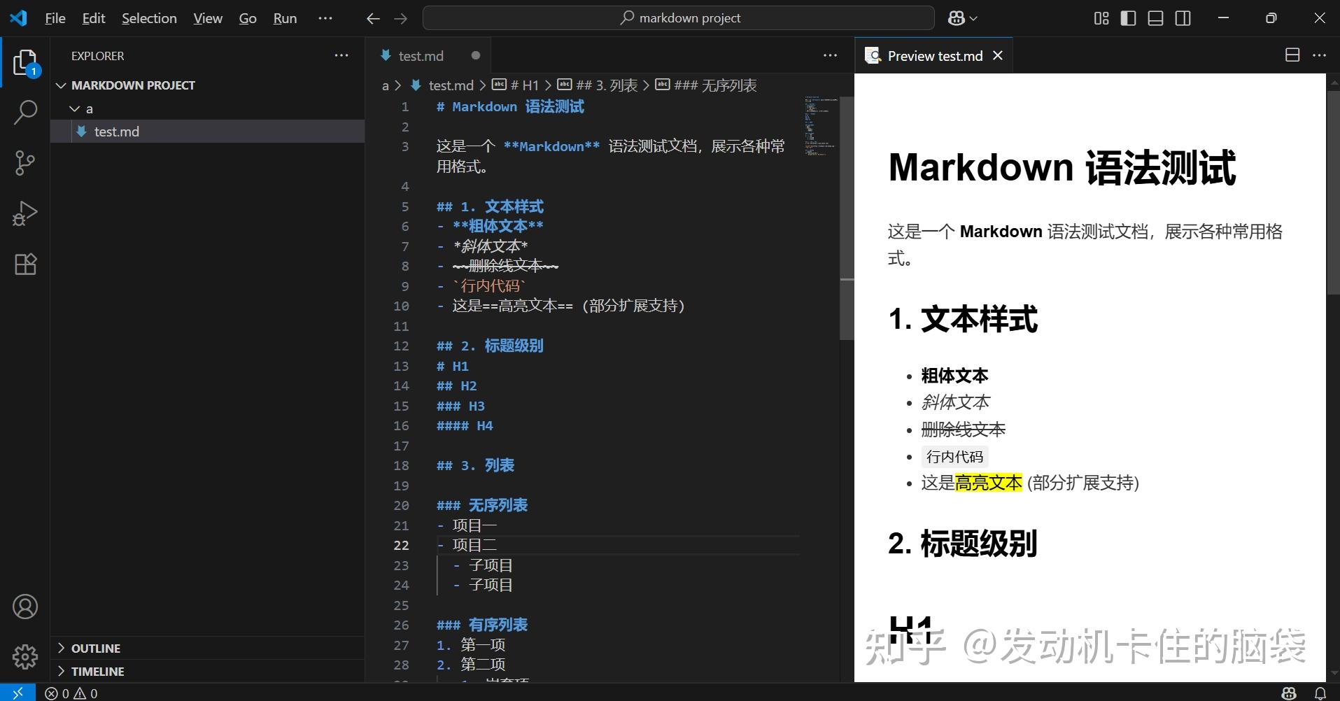Image resolution: width=1340 pixels, height=701 pixels.
Task: Click the back navigation arrow
Action: pyautogui.click(x=373, y=18)
